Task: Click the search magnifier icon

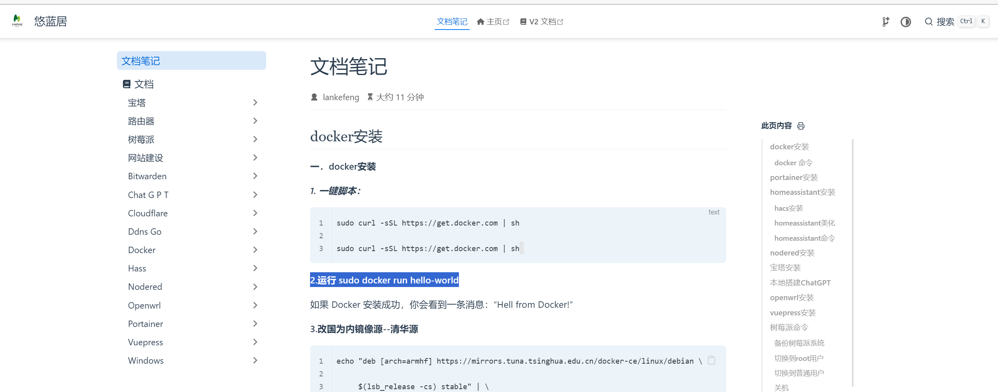Action: click(929, 22)
